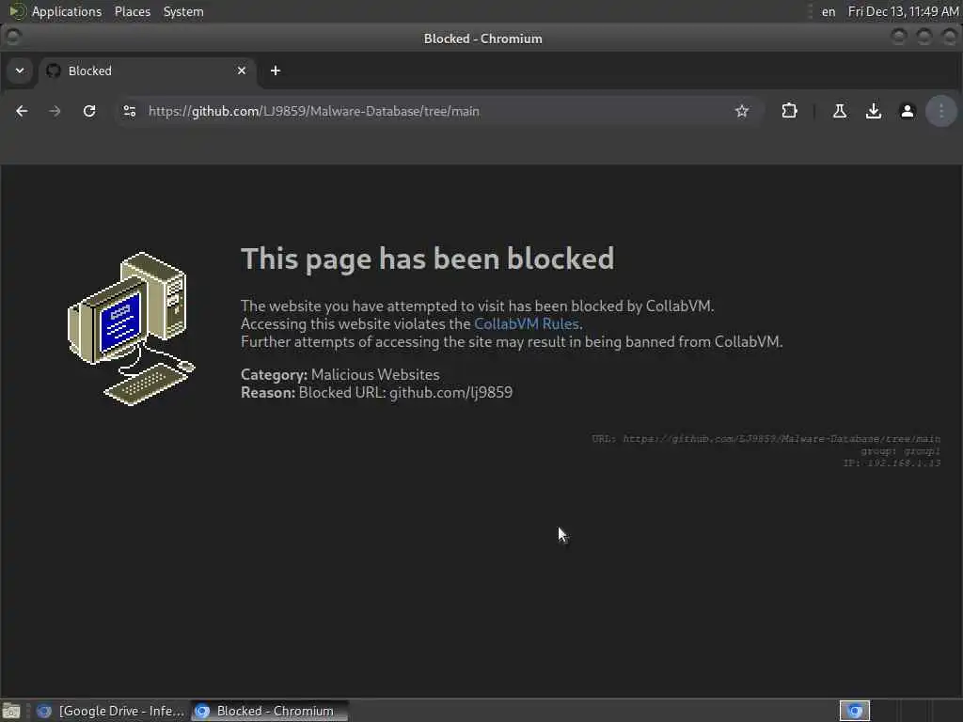
Task: Click the forward navigation arrow
Action: pyautogui.click(x=55, y=111)
